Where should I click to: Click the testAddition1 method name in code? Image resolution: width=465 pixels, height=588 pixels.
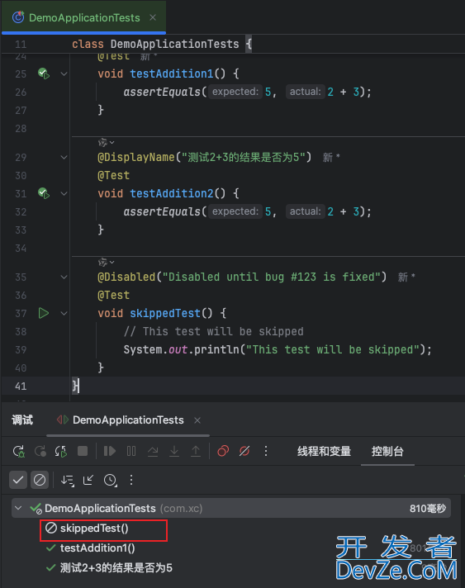[171, 73]
